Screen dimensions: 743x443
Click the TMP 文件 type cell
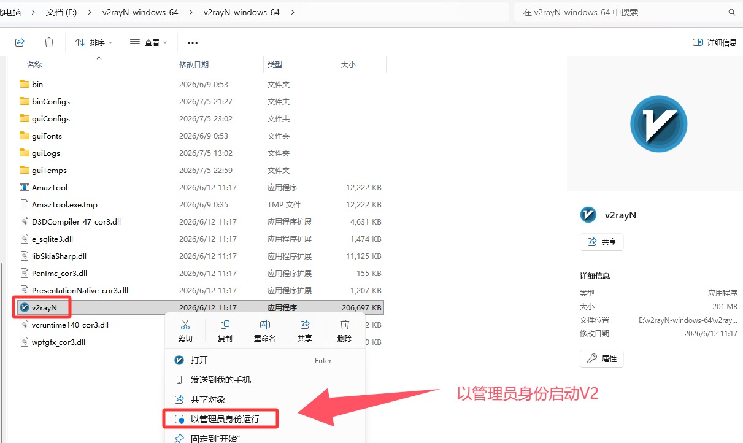(x=284, y=204)
